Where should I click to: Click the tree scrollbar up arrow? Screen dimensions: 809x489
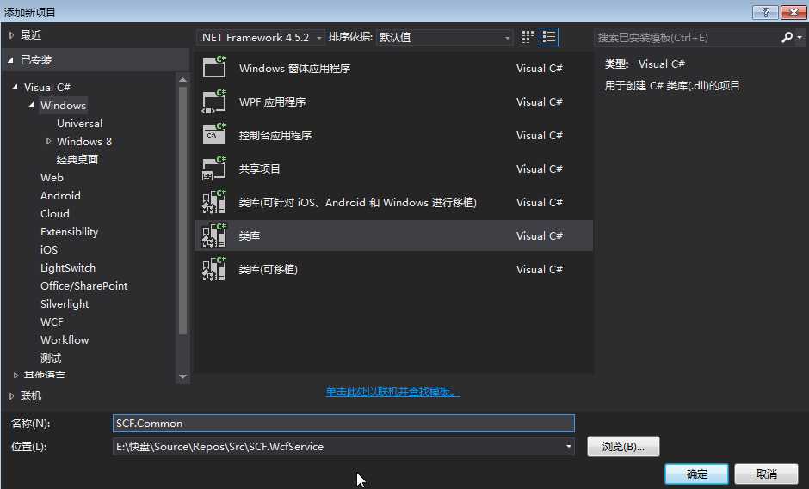tap(182, 79)
